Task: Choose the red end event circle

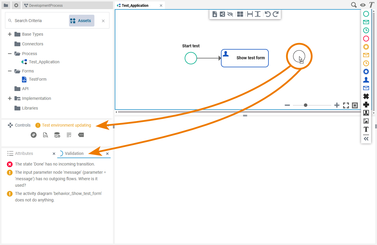Action: coord(366,39)
